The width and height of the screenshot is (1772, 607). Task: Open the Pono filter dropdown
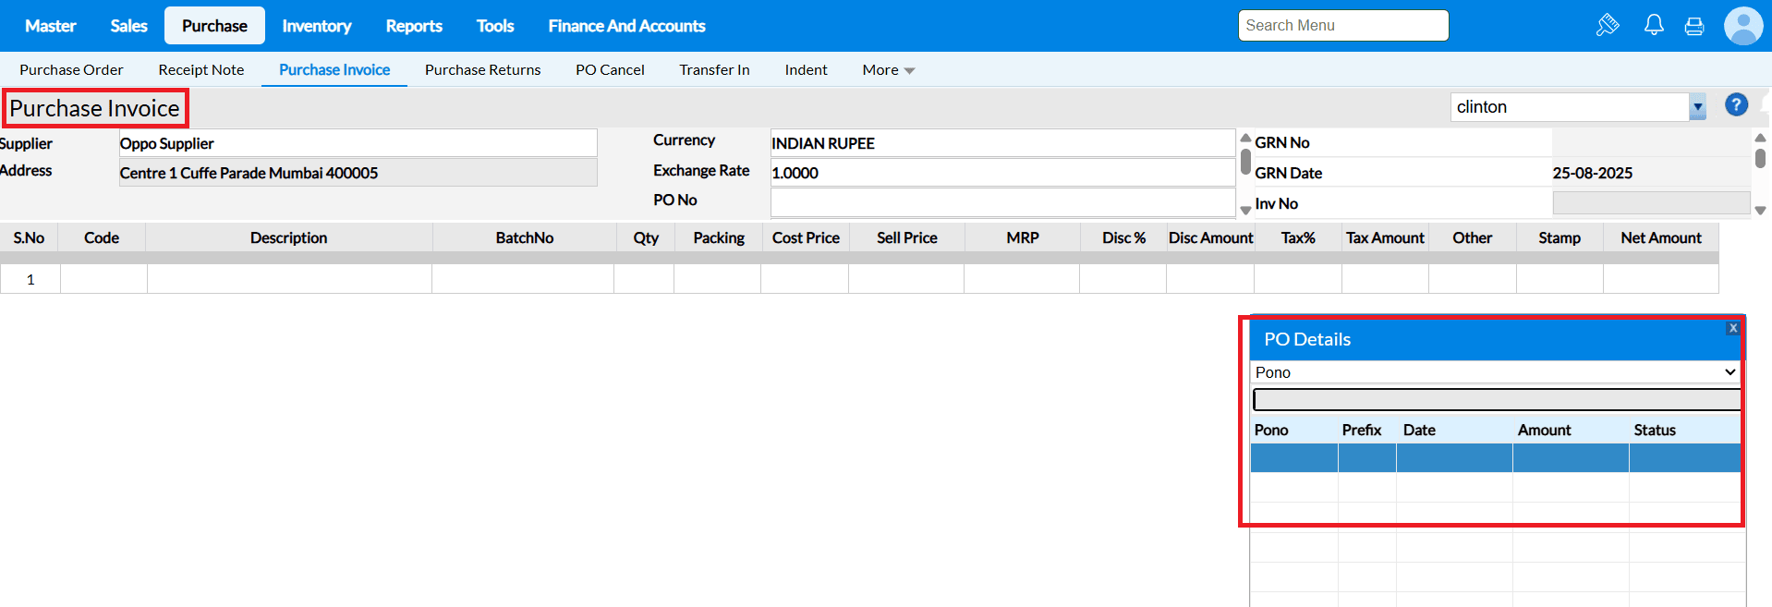pyautogui.click(x=1494, y=372)
